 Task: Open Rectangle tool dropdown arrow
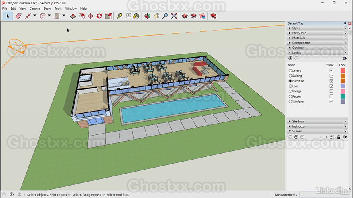click(64, 16)
